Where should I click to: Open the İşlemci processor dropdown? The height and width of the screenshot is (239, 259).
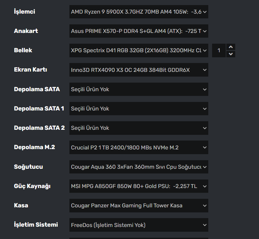(x=139, y=12)
